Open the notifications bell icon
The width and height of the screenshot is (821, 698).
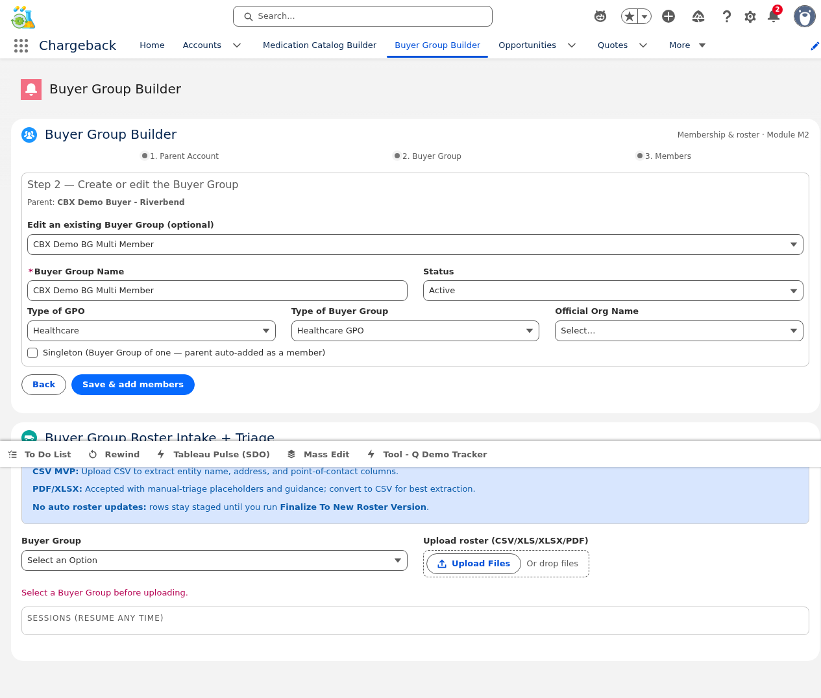click(774, 16)
